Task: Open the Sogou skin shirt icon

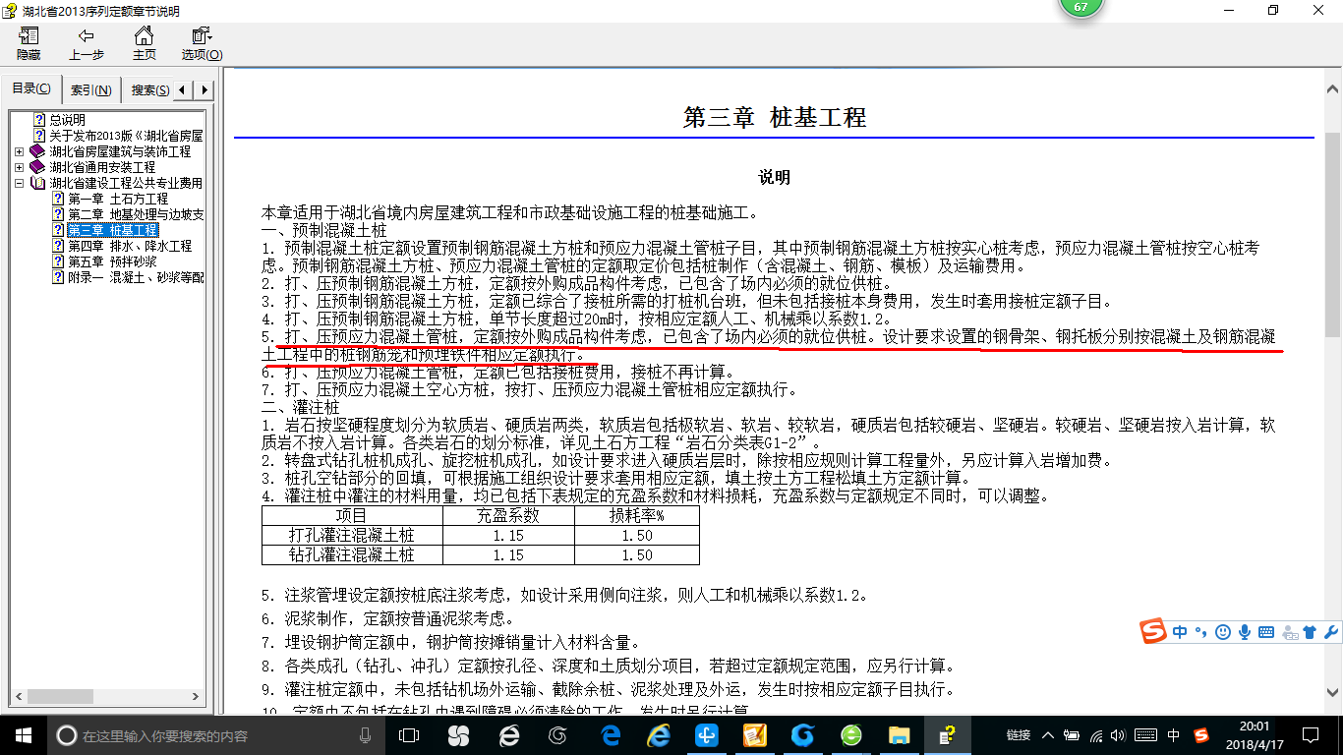Action: pos(1309,632)
